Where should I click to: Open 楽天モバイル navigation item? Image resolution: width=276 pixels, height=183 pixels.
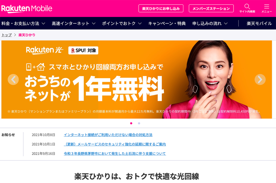click(259, 23)
